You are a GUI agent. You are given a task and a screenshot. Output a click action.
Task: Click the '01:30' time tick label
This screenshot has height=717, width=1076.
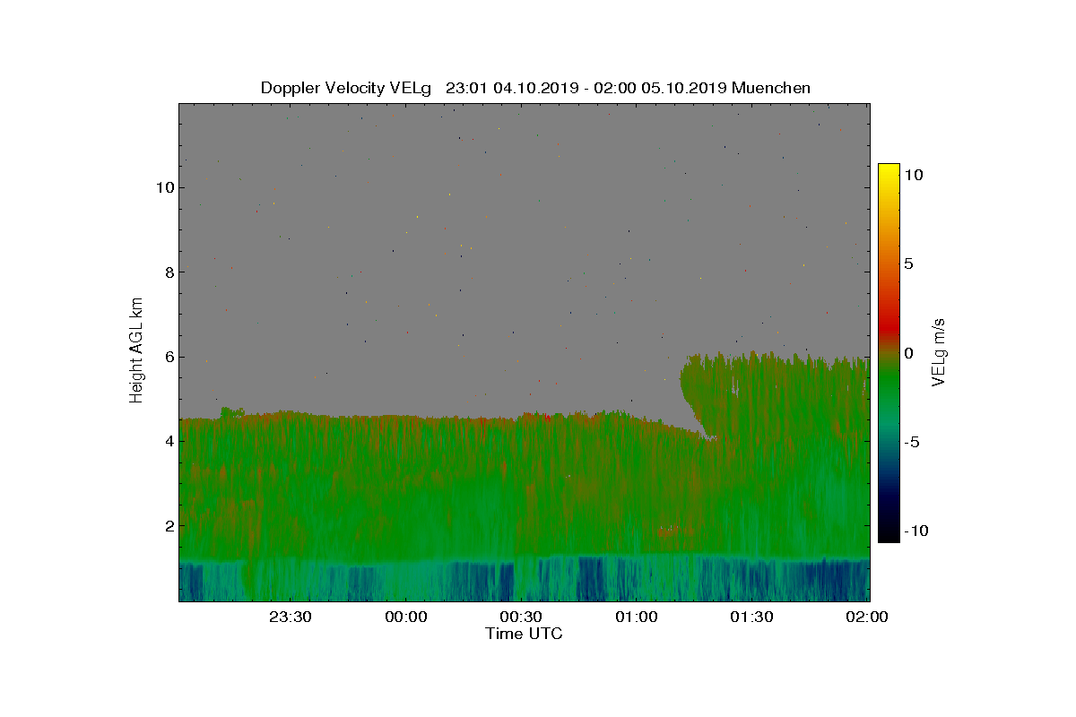[751, 617]
